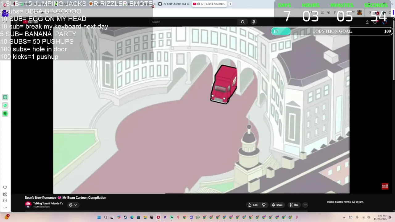Open Spotify in the Opera sidebar
The height and width of the screenshot is (222, 395).
point(5,114)
